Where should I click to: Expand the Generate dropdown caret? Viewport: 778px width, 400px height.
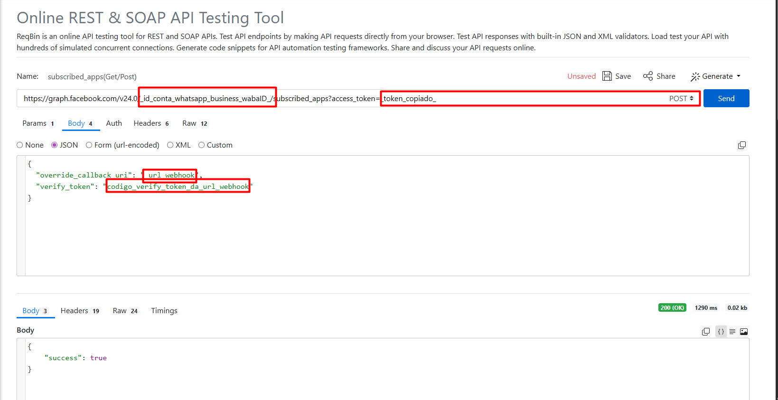(739, 76)
